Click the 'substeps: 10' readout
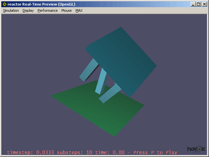 tap(75, 152)
